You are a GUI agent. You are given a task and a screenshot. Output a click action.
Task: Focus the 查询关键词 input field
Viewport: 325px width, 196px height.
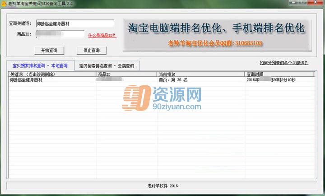tap(75, 23)
